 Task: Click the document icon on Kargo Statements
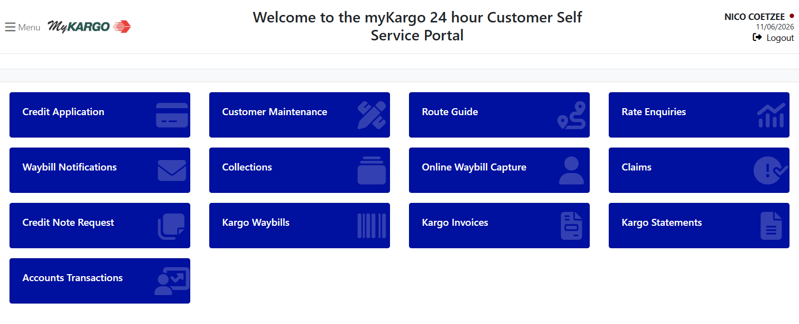[771, 226]
